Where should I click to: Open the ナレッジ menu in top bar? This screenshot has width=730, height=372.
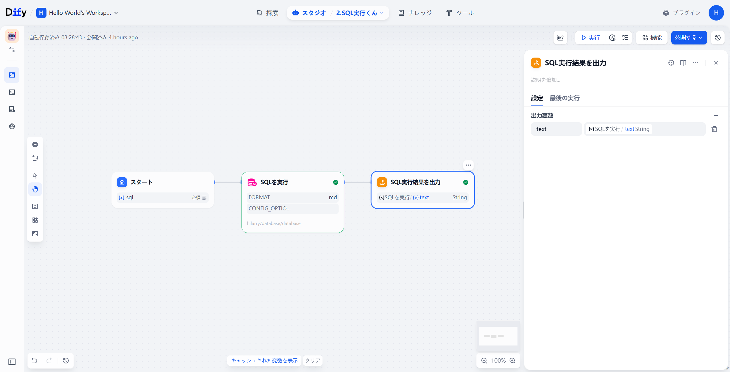415,13
